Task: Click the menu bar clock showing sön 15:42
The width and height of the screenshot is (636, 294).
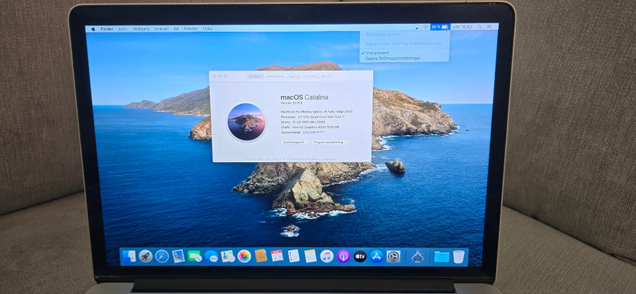Action: pos(462,26)
